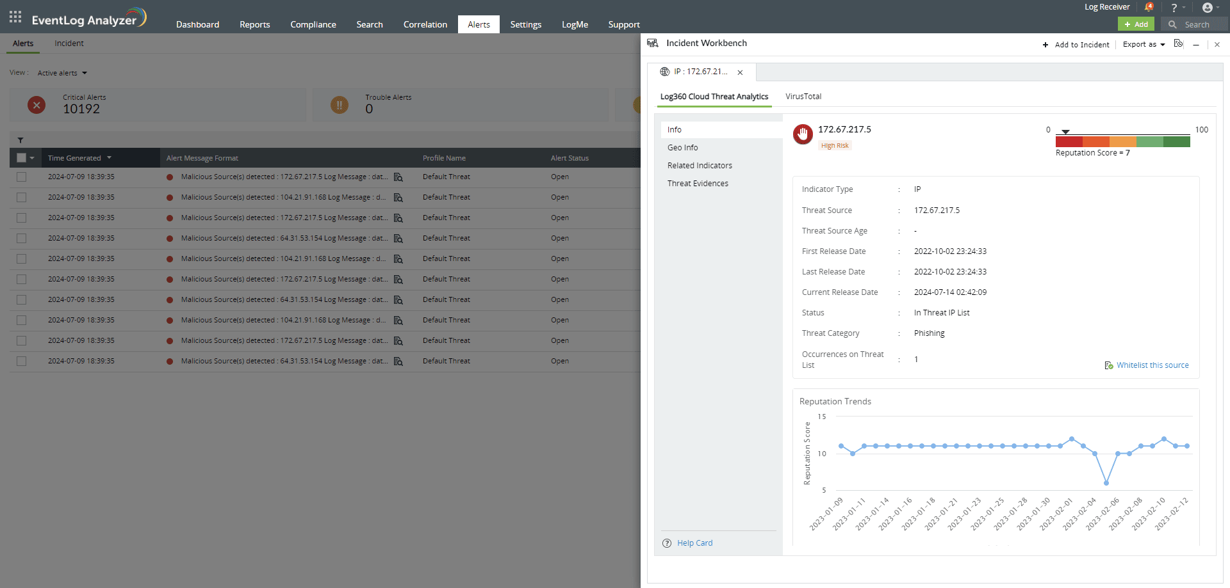Open the notifications bell

click(1149, 7)
